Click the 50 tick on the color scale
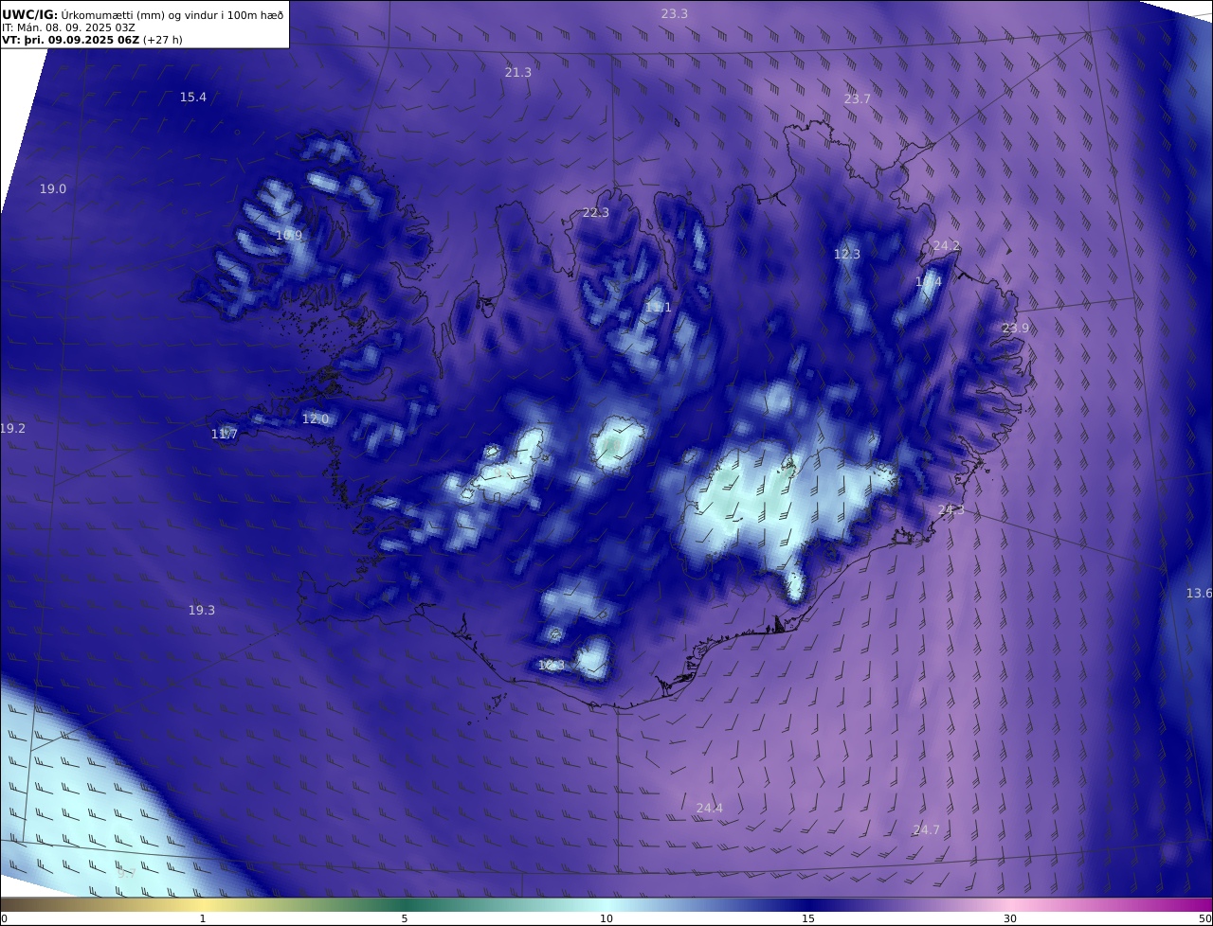This screenshot has width=1213, height=926. point(1205,918)
